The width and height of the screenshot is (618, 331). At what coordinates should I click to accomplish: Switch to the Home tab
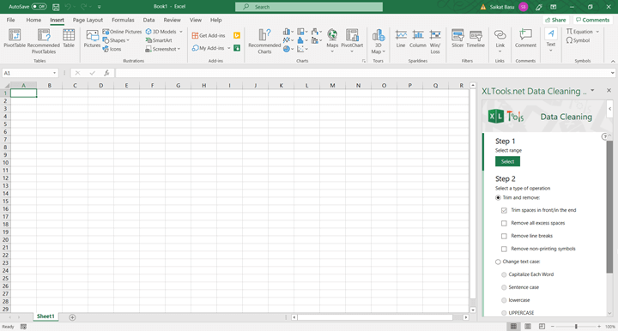point(33,20)
